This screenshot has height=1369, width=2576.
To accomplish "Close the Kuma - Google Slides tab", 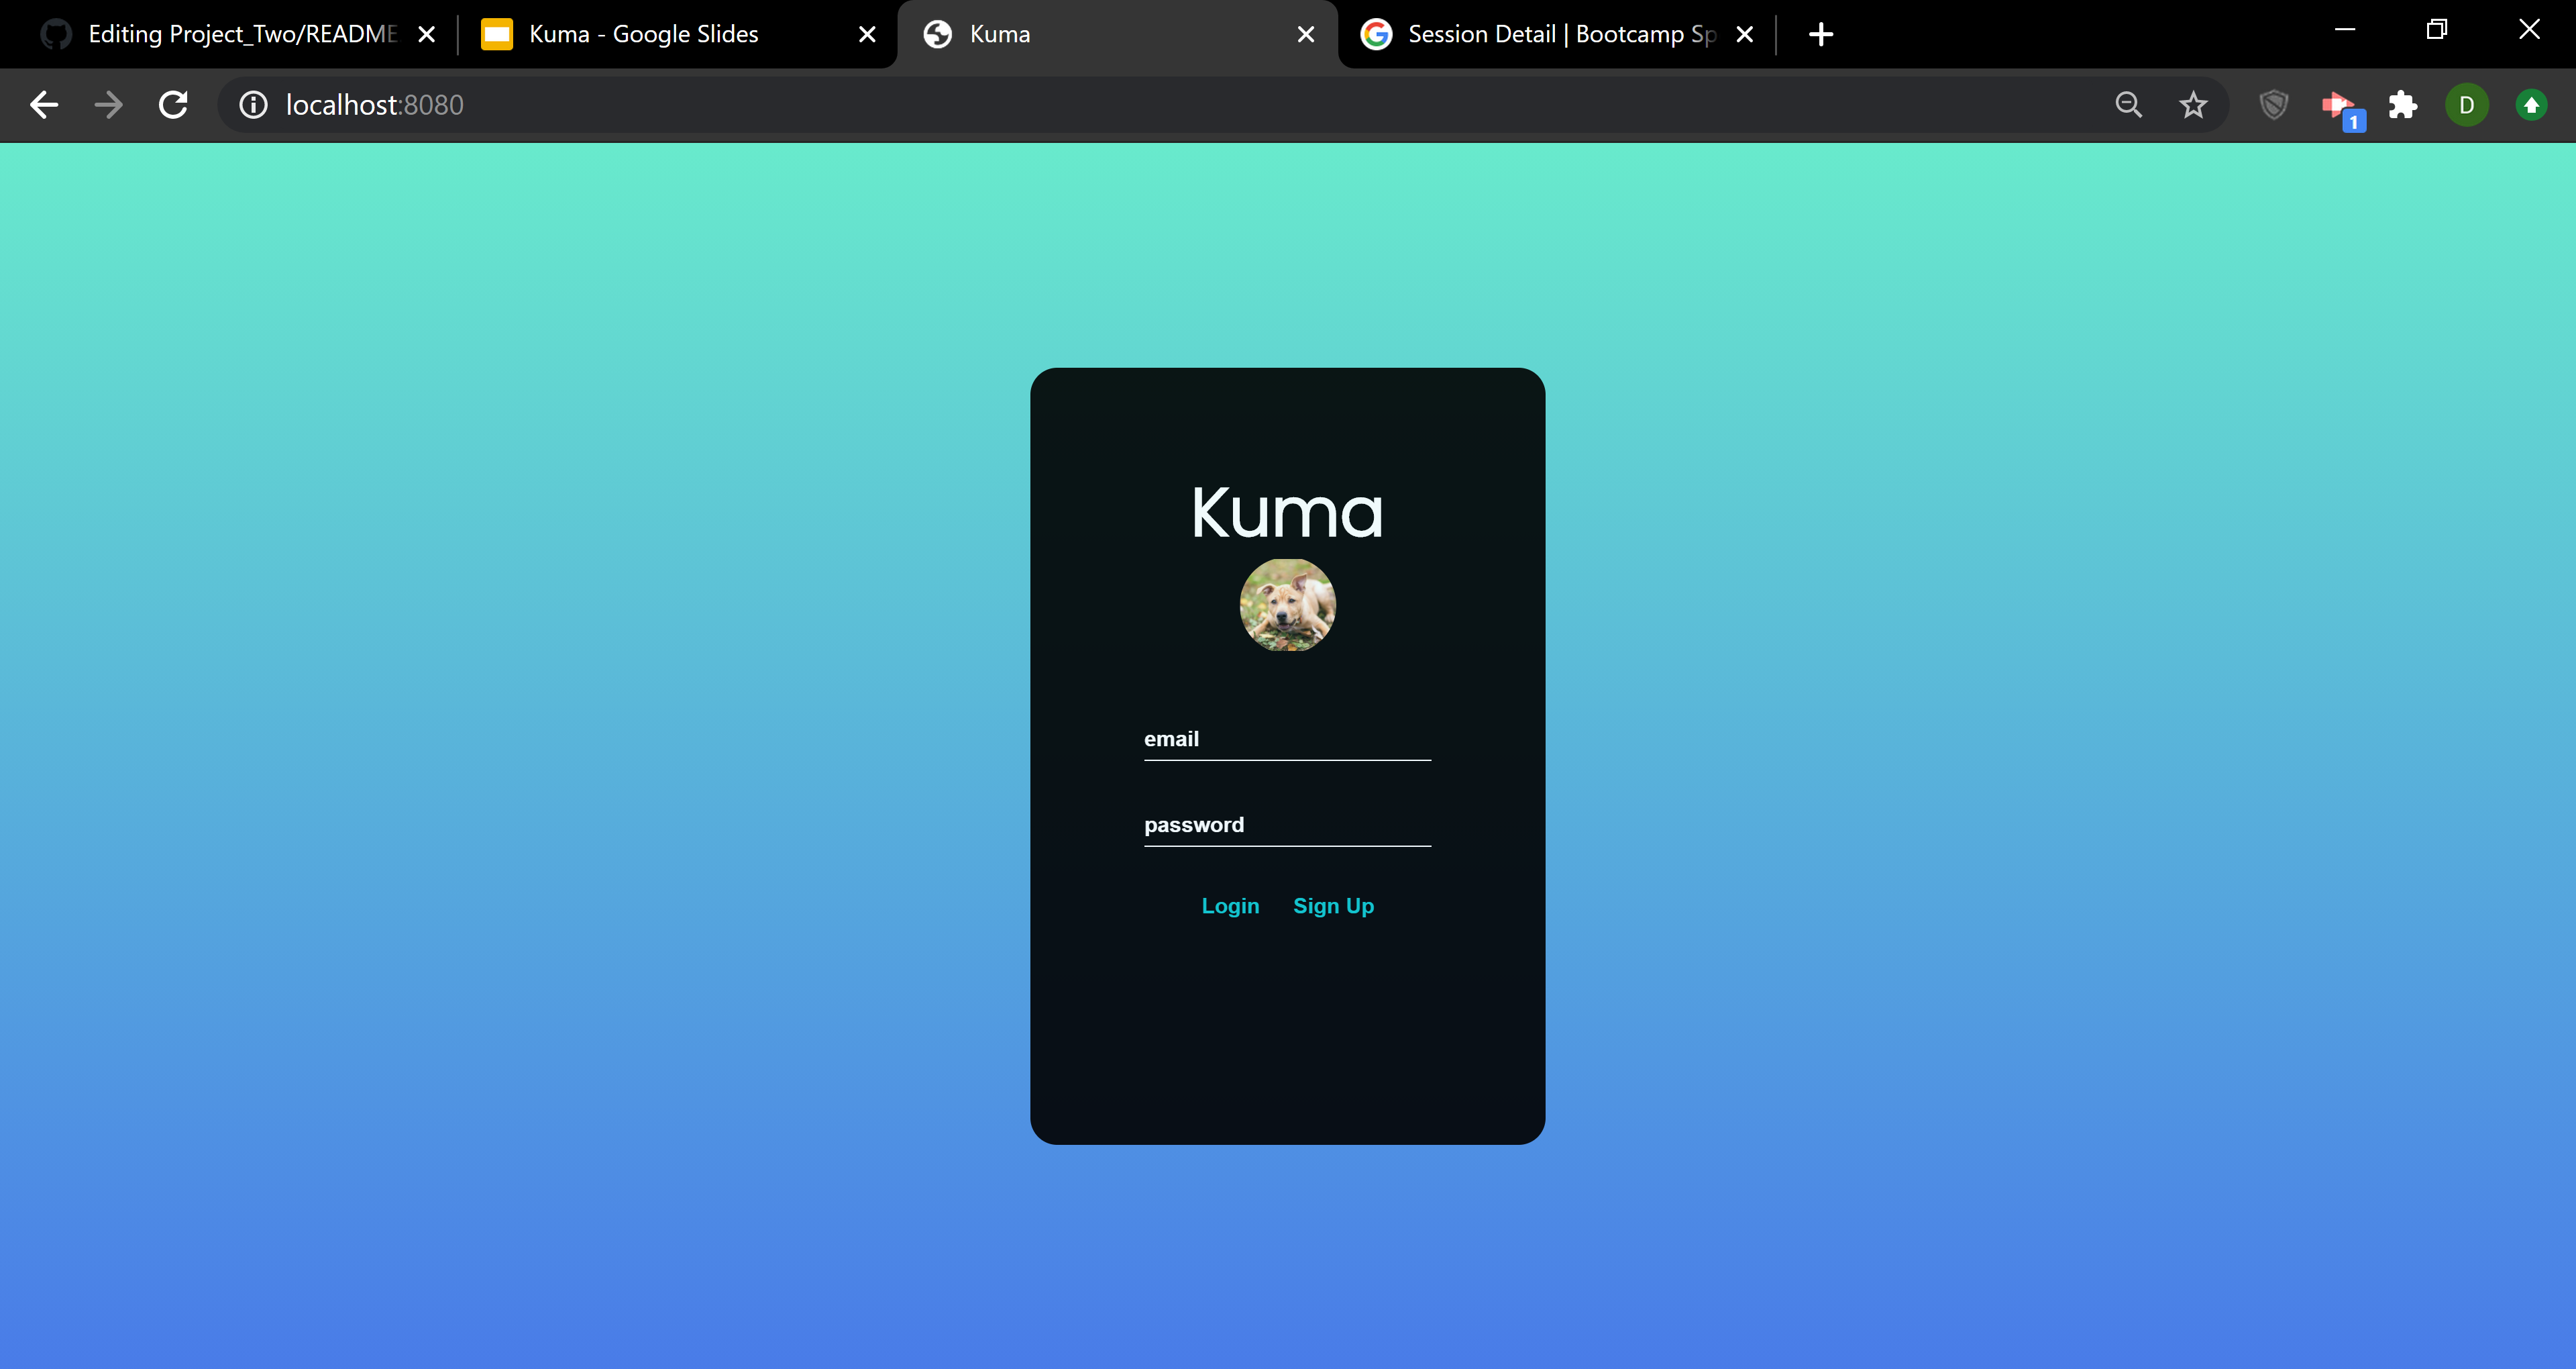I will [867, 34].
